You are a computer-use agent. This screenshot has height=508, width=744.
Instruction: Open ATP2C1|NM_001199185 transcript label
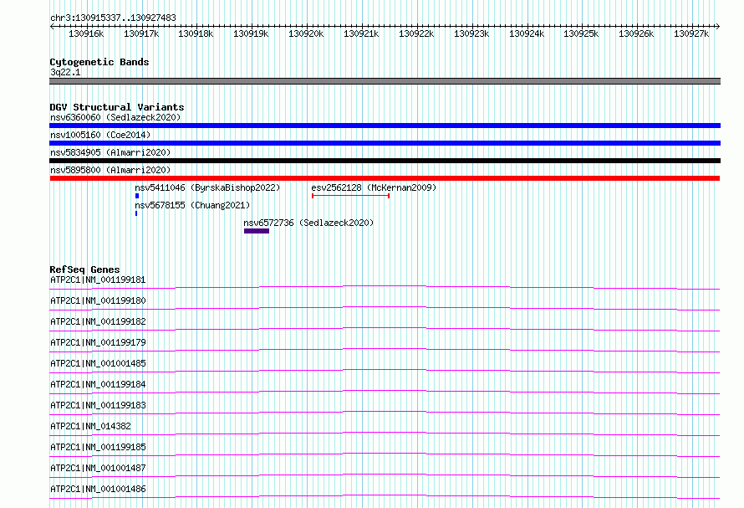tap(98, 447)
